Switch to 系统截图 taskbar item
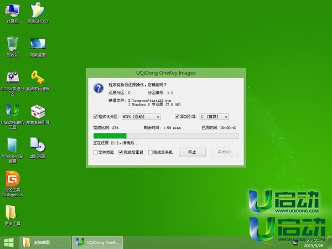This screenshot has width=332, height=249. pos(45,242)
